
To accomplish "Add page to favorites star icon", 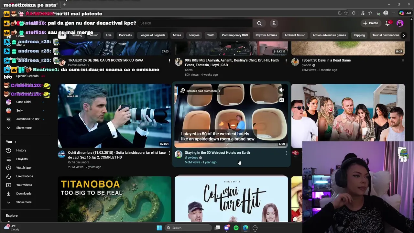I will tap(346, 13).
